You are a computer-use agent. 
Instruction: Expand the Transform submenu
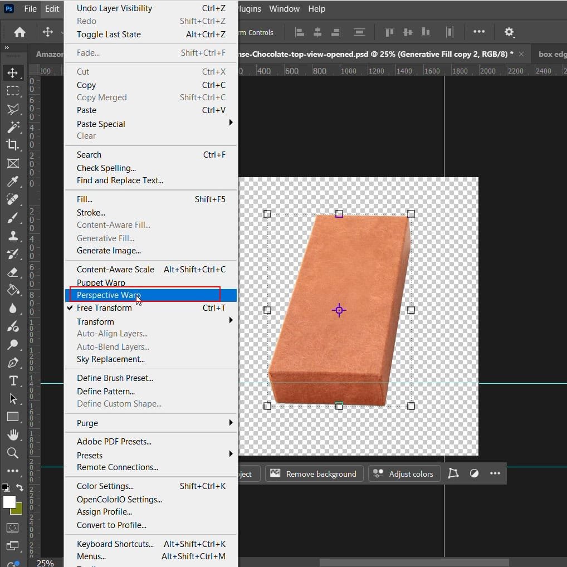[x=151, y=321]
